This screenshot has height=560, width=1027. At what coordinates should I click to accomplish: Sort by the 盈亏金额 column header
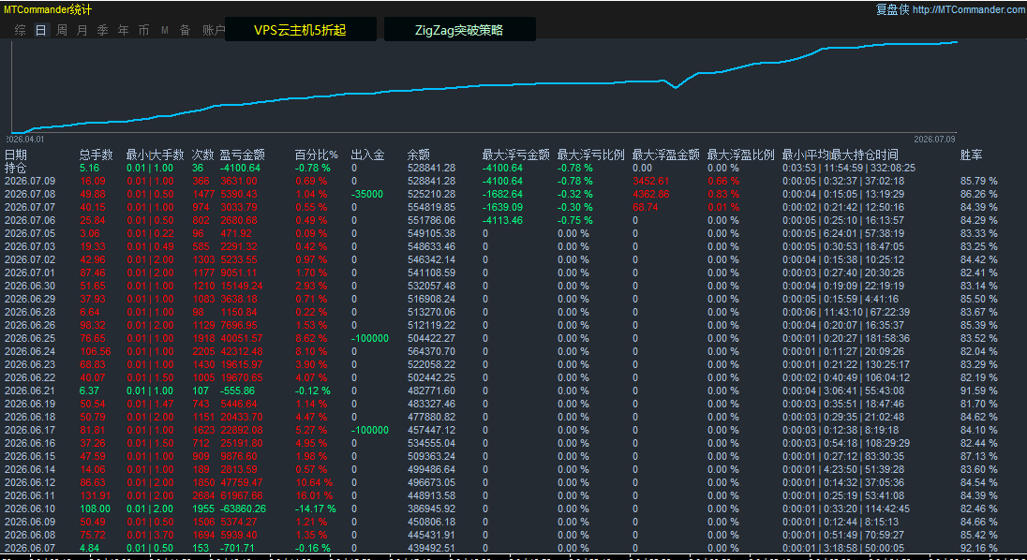click(x=242, y=155)
